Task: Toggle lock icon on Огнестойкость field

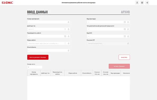Action: pos(69,50)
